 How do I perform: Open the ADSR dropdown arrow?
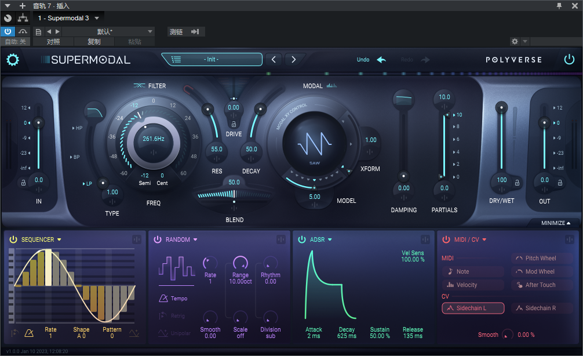(x=330, y=239)
